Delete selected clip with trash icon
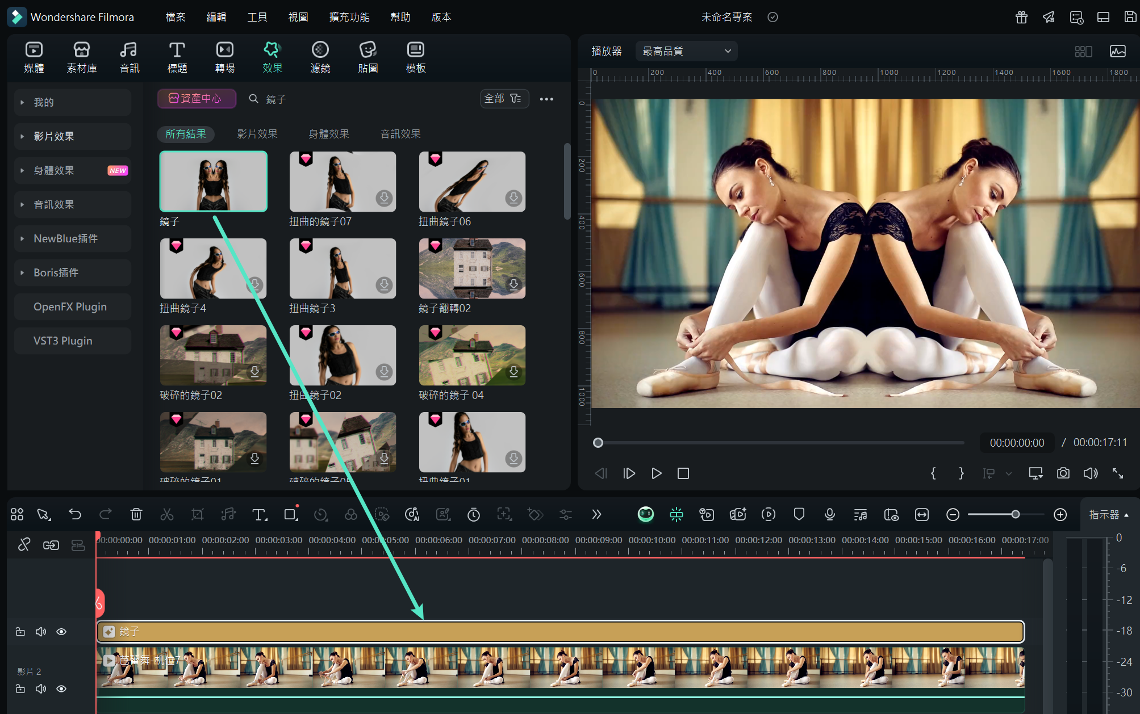The image size is (1140, 714). point(136,514)
